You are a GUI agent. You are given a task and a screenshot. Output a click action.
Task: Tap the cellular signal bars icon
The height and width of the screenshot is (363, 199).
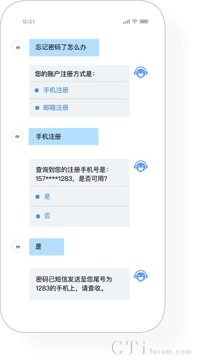coord(126,22)
